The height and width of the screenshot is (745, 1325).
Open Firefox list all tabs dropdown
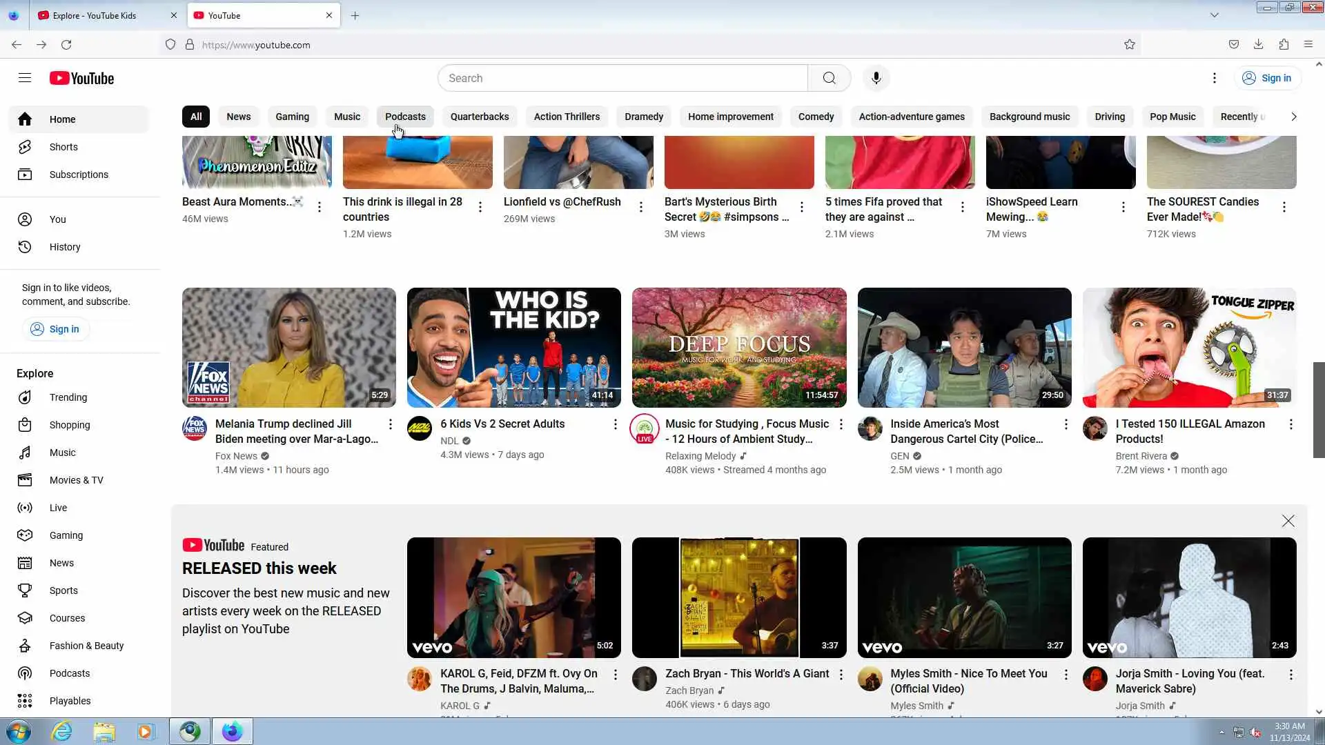[x=1214, y=15]
